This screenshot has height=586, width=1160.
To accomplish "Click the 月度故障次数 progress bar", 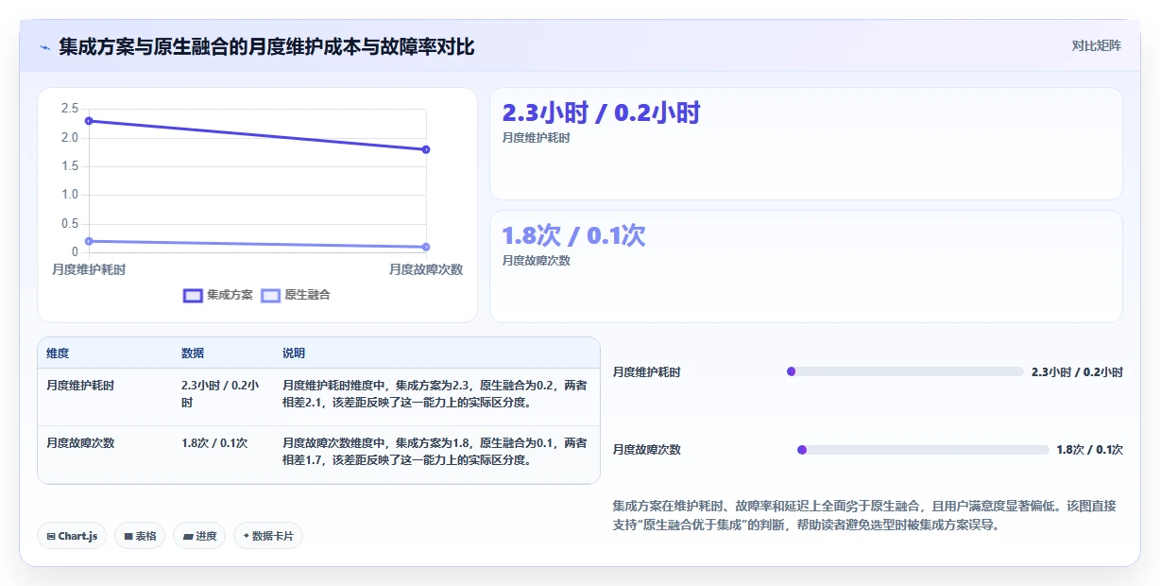I will 923,450.
